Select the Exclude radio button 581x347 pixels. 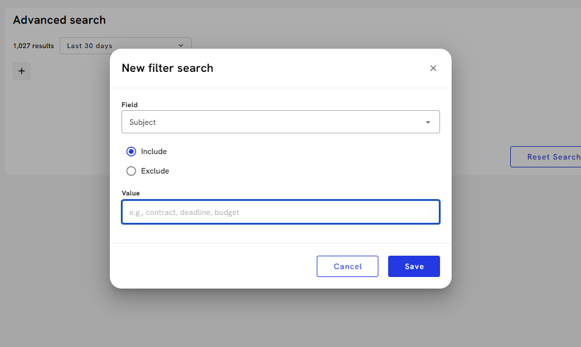click(x=131, y=171)
